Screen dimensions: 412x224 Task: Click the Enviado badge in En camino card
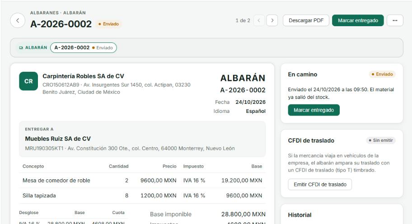tap(382, 75)
